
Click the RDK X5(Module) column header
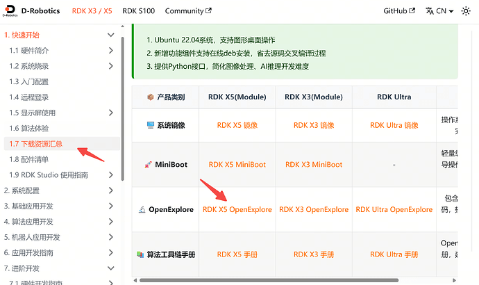click(x=237, y=97)
